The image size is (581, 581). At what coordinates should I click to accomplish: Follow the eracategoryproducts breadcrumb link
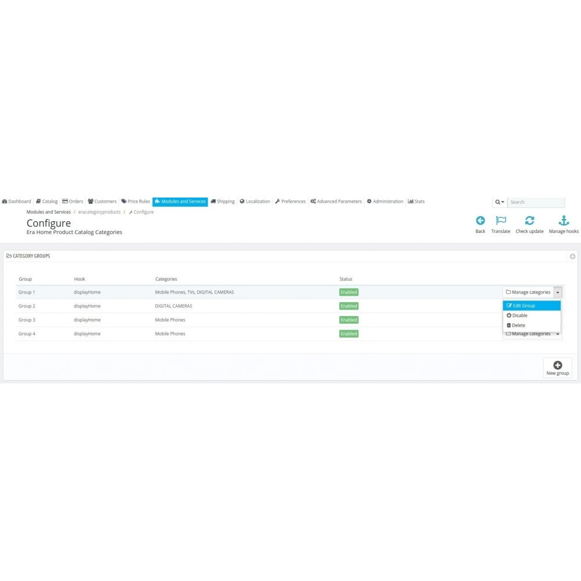pos(99,212)
